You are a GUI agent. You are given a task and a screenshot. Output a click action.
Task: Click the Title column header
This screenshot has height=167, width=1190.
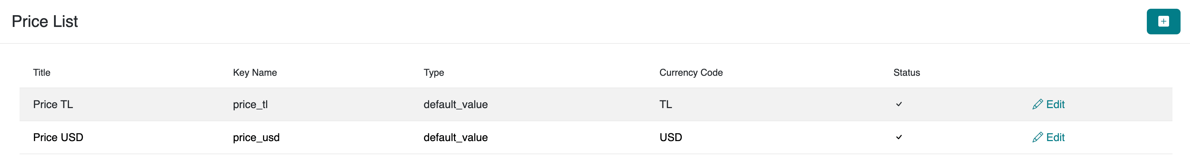click(x=41, y=72)
